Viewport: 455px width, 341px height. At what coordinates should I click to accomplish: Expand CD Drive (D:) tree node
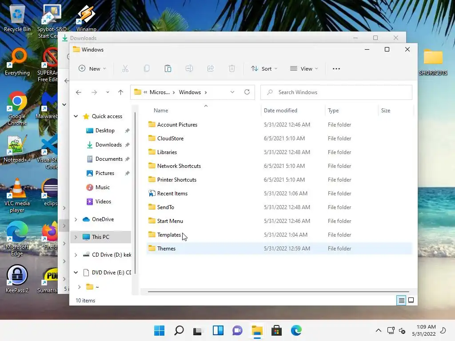[x=76, y=255]
